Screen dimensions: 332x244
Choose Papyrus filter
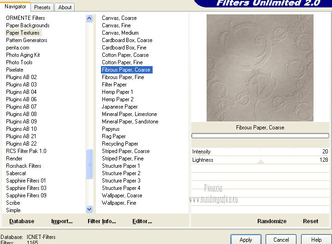pos(111,129)
